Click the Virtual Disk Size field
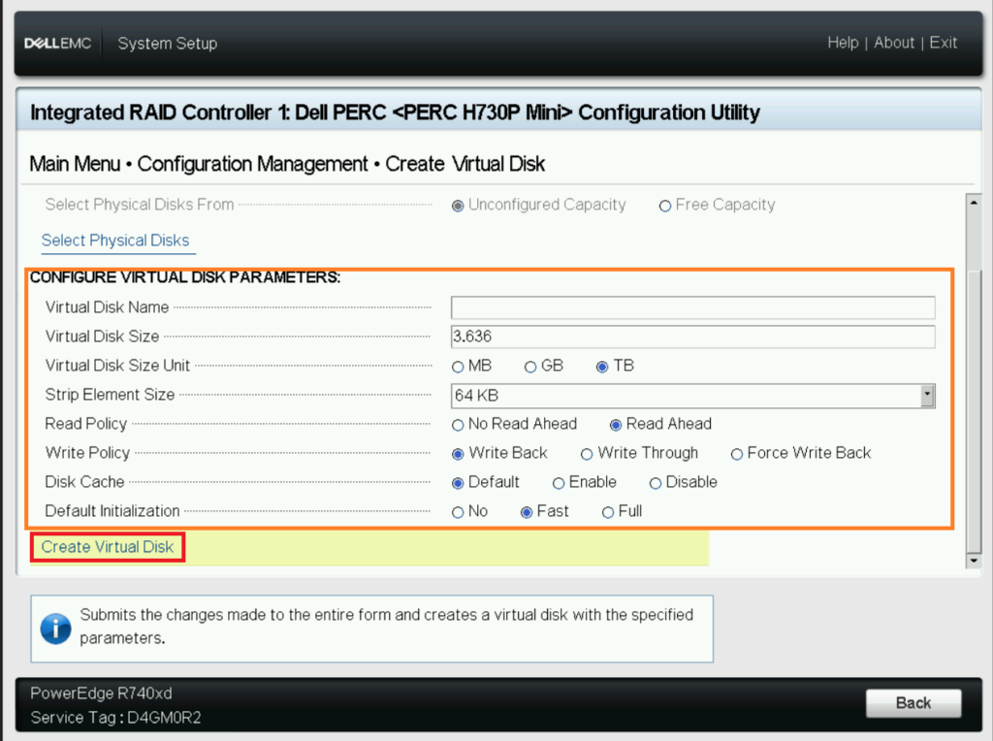The height and width of the screenshot is (741, 993). [692, 337]
